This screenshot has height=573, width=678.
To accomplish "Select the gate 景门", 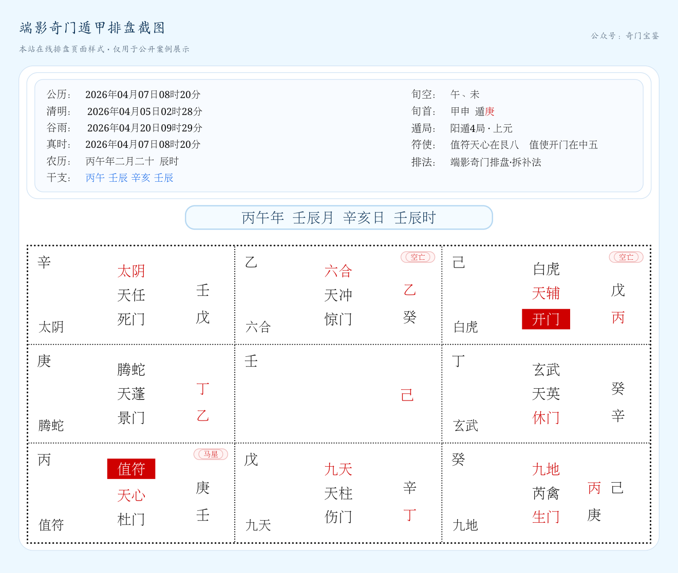I will [131, 418].
